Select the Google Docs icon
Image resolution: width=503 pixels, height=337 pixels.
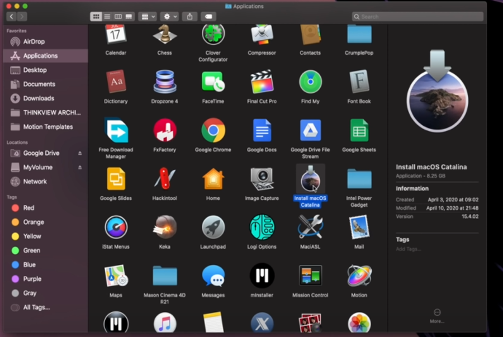pyautogui.click(x=262, y=130)
